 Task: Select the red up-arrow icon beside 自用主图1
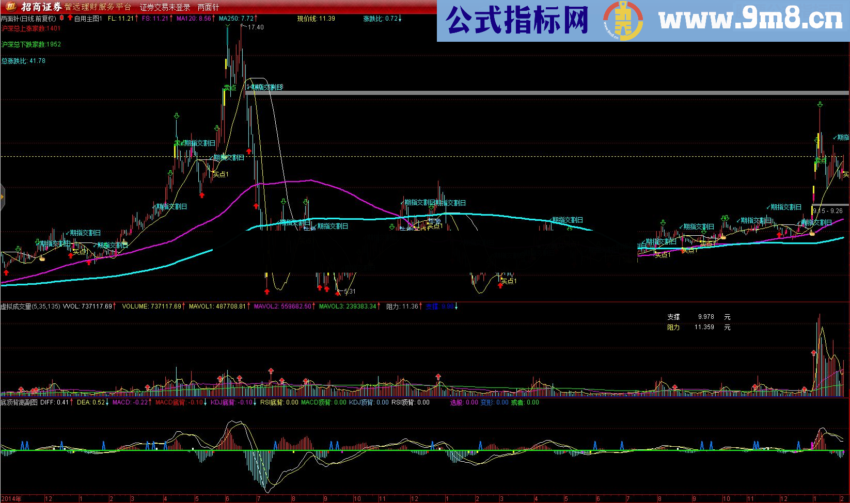click(71, 18)
